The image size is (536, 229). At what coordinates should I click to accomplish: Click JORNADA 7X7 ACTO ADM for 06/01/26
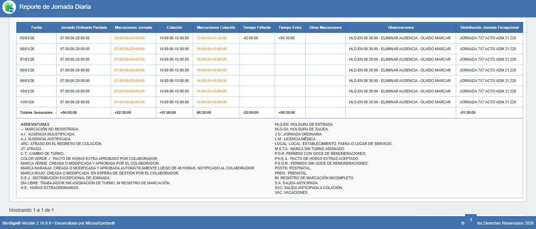click(488, 49)
